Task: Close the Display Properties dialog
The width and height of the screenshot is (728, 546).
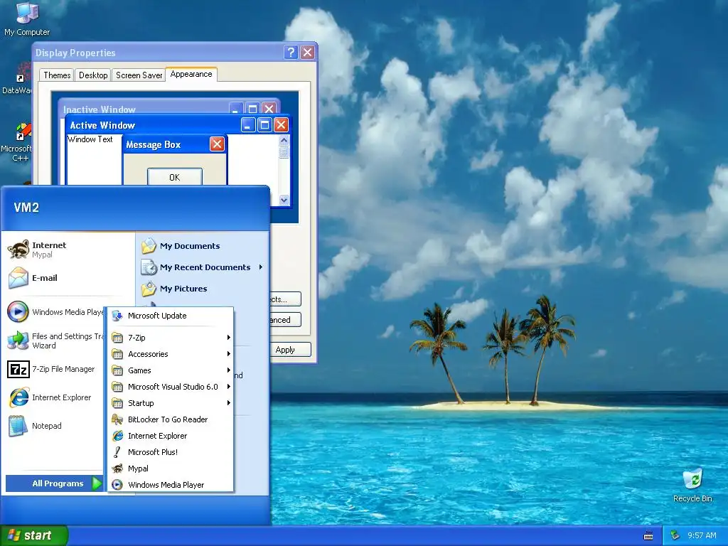Action: (x=307, y=53)
